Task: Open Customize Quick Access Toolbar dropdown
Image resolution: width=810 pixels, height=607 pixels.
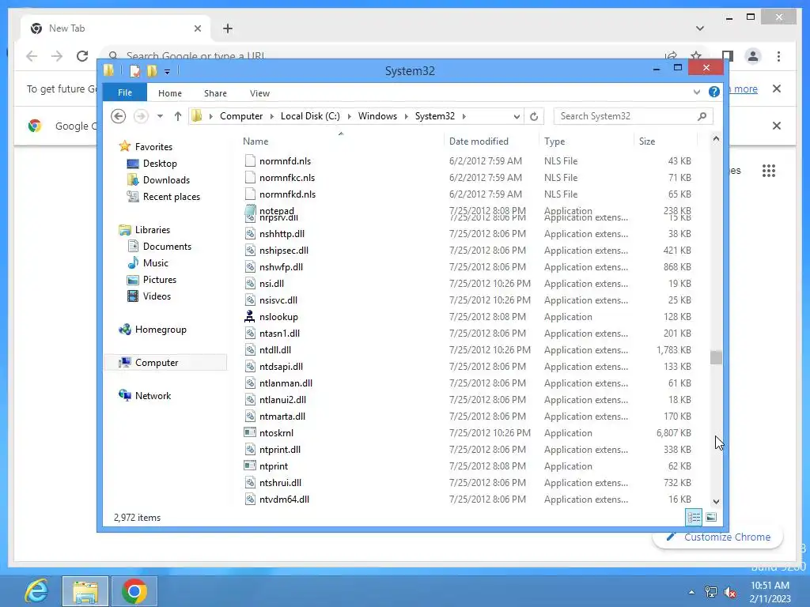Action: (x=168, y=72)
